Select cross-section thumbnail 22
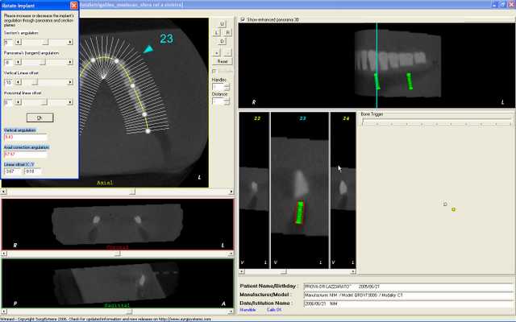The image size is (516, 322). point(254,190)
